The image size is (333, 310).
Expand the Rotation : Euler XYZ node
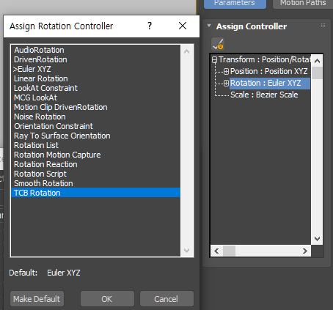(x=226, y=83)
